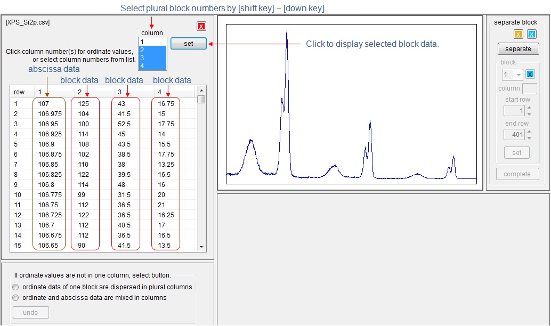Increase start row with up spinner arrow
The height and width of the screenshot is (326, 551).
[529, 108]
